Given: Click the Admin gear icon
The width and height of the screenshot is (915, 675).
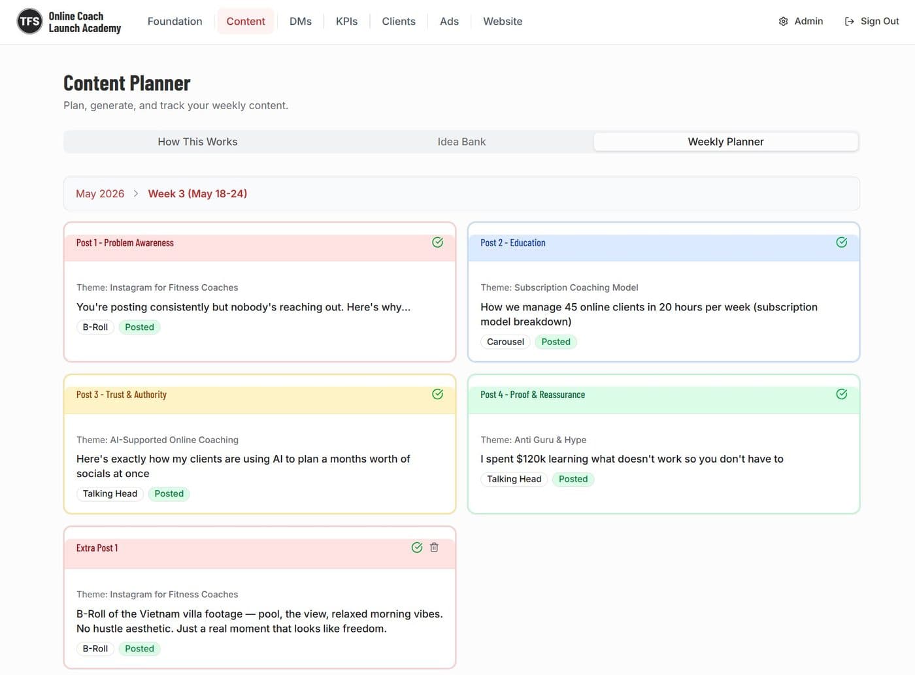Looking at the screenshot, I should point(783,22).
